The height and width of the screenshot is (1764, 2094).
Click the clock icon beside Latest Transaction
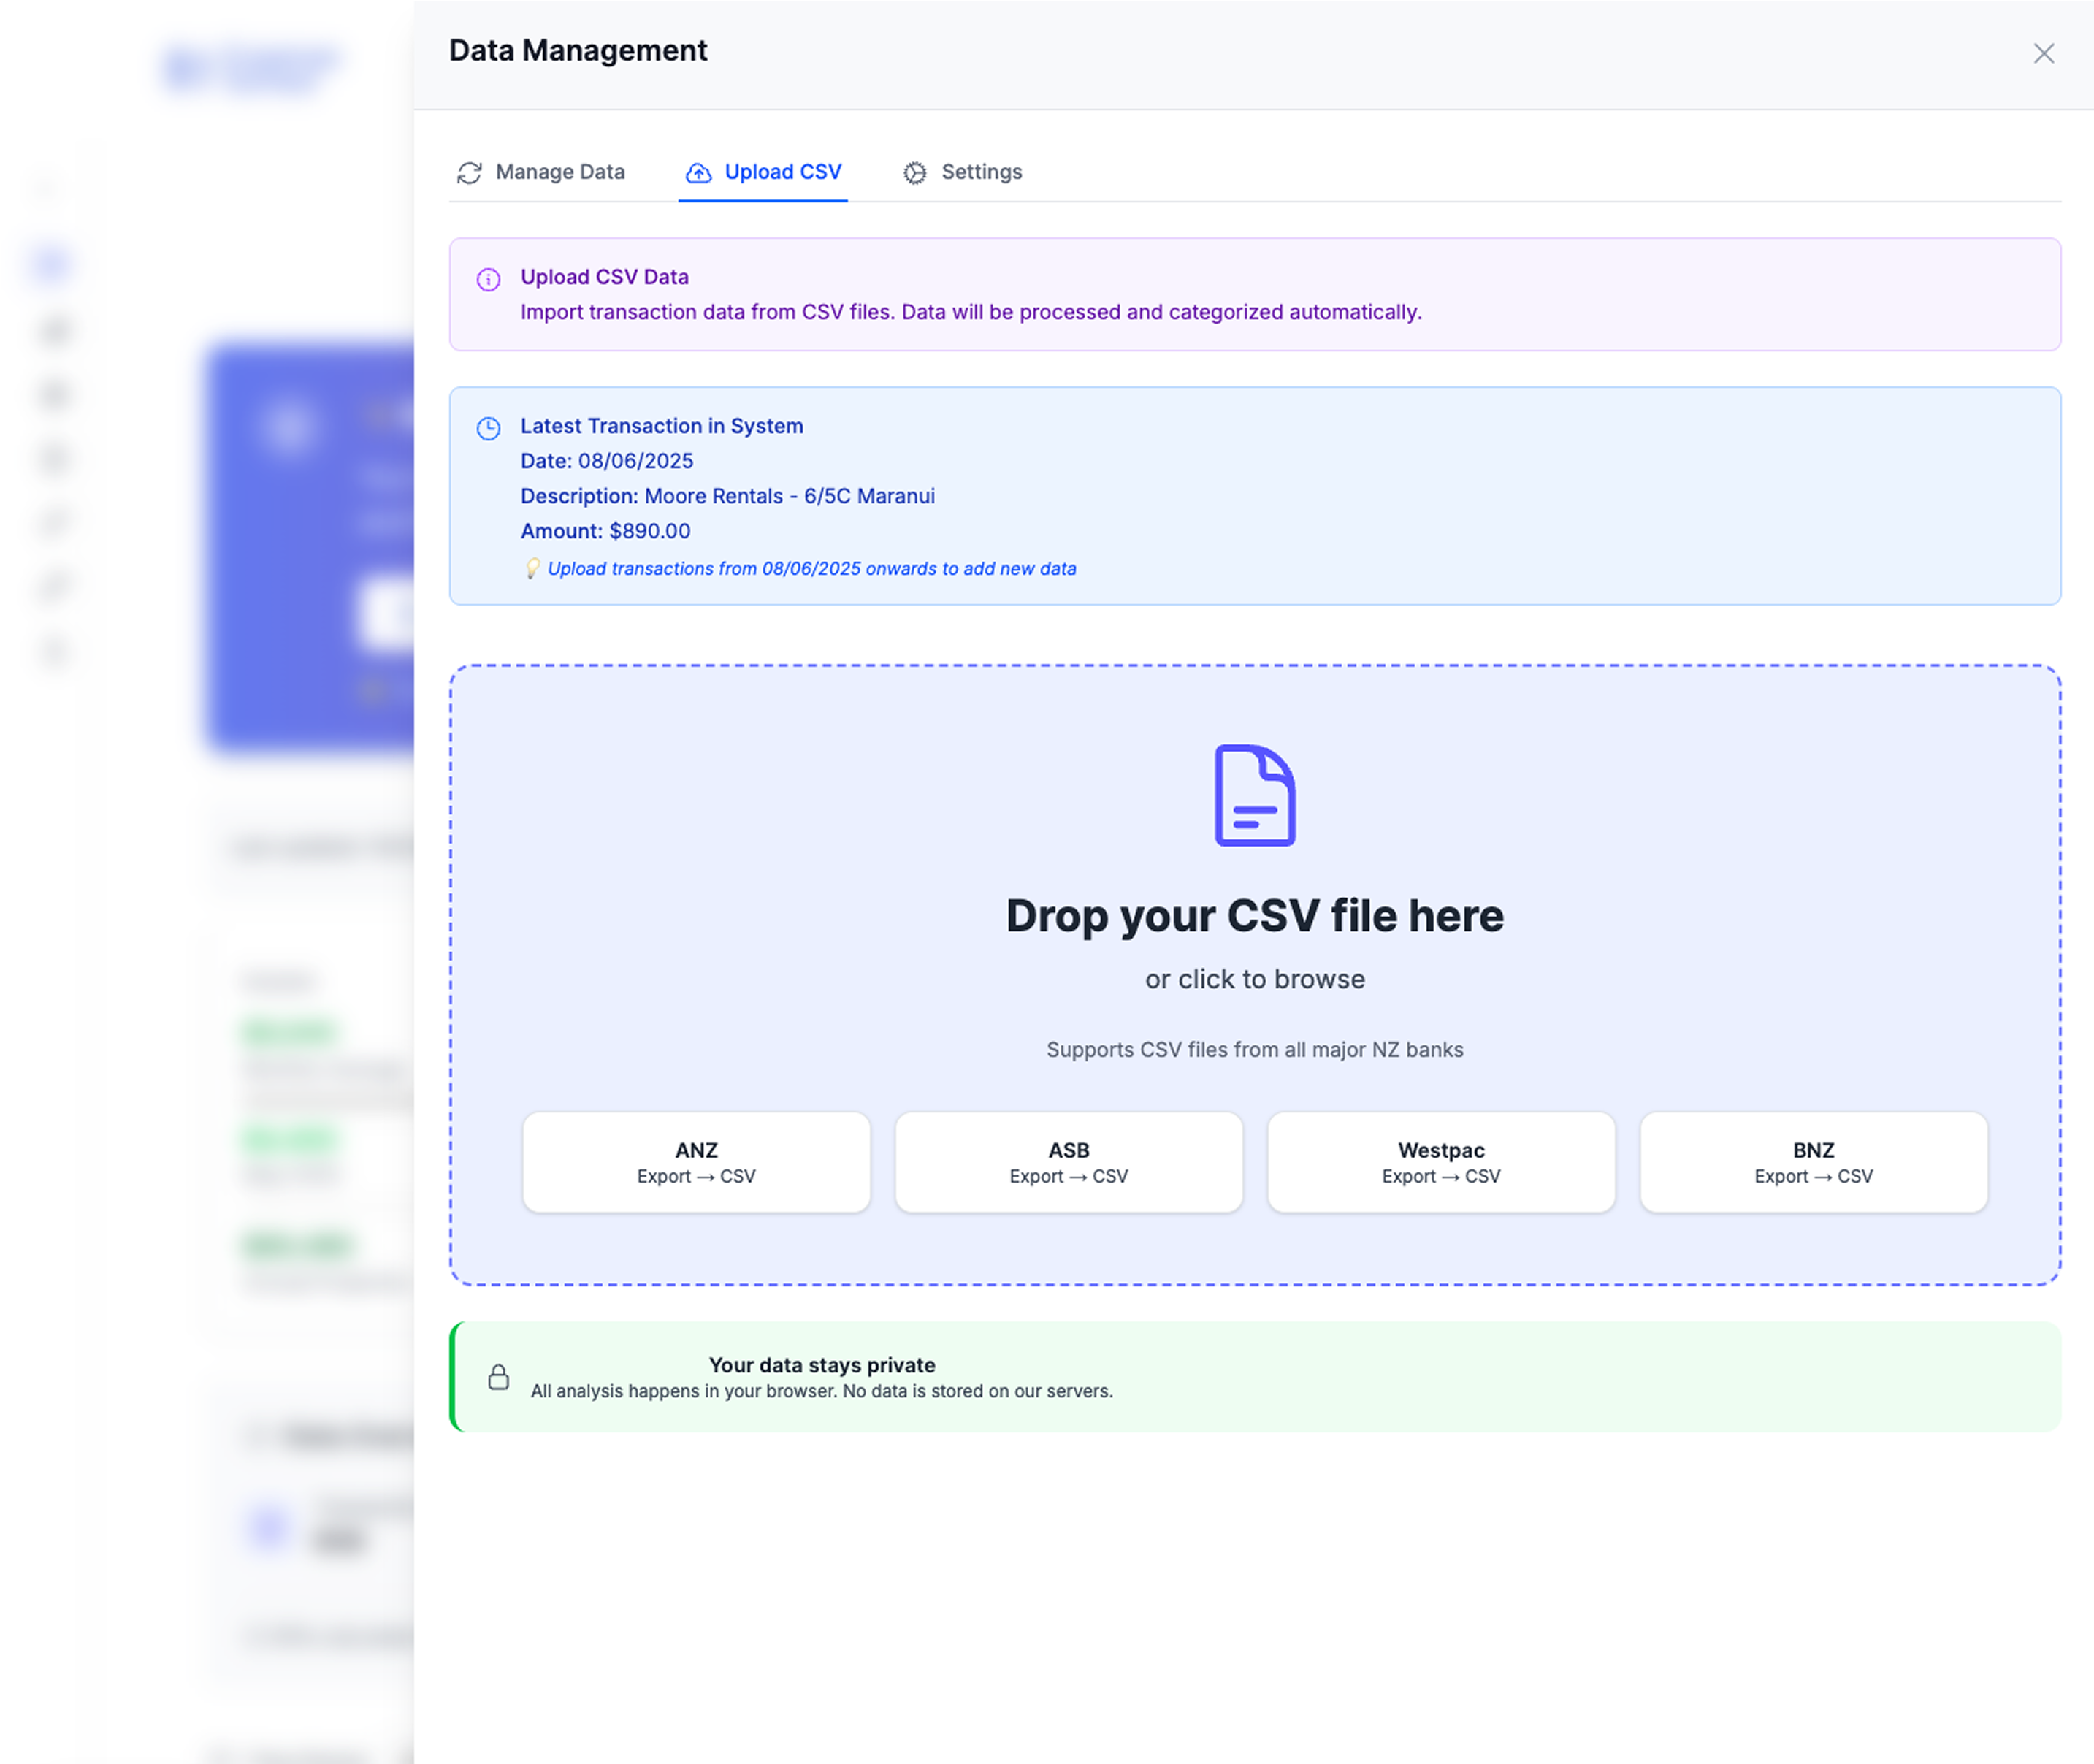488,428
